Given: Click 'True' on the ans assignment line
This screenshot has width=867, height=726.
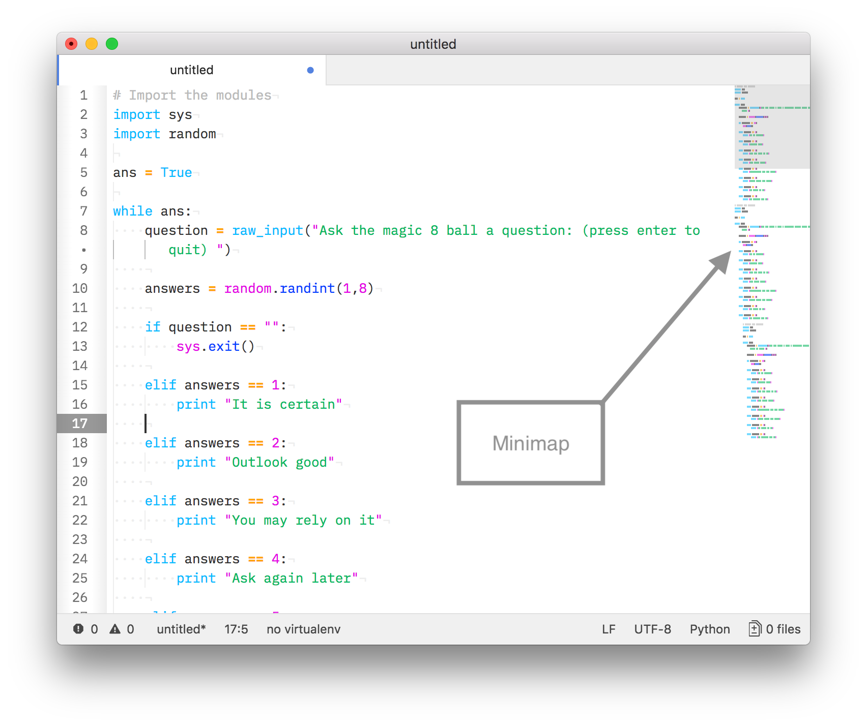Looking at the screenshot, I should click(x=177, y=172).
